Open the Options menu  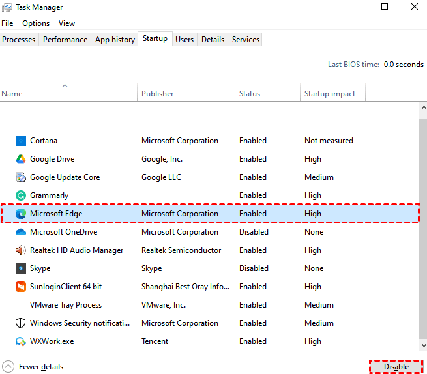click(36, 23)
